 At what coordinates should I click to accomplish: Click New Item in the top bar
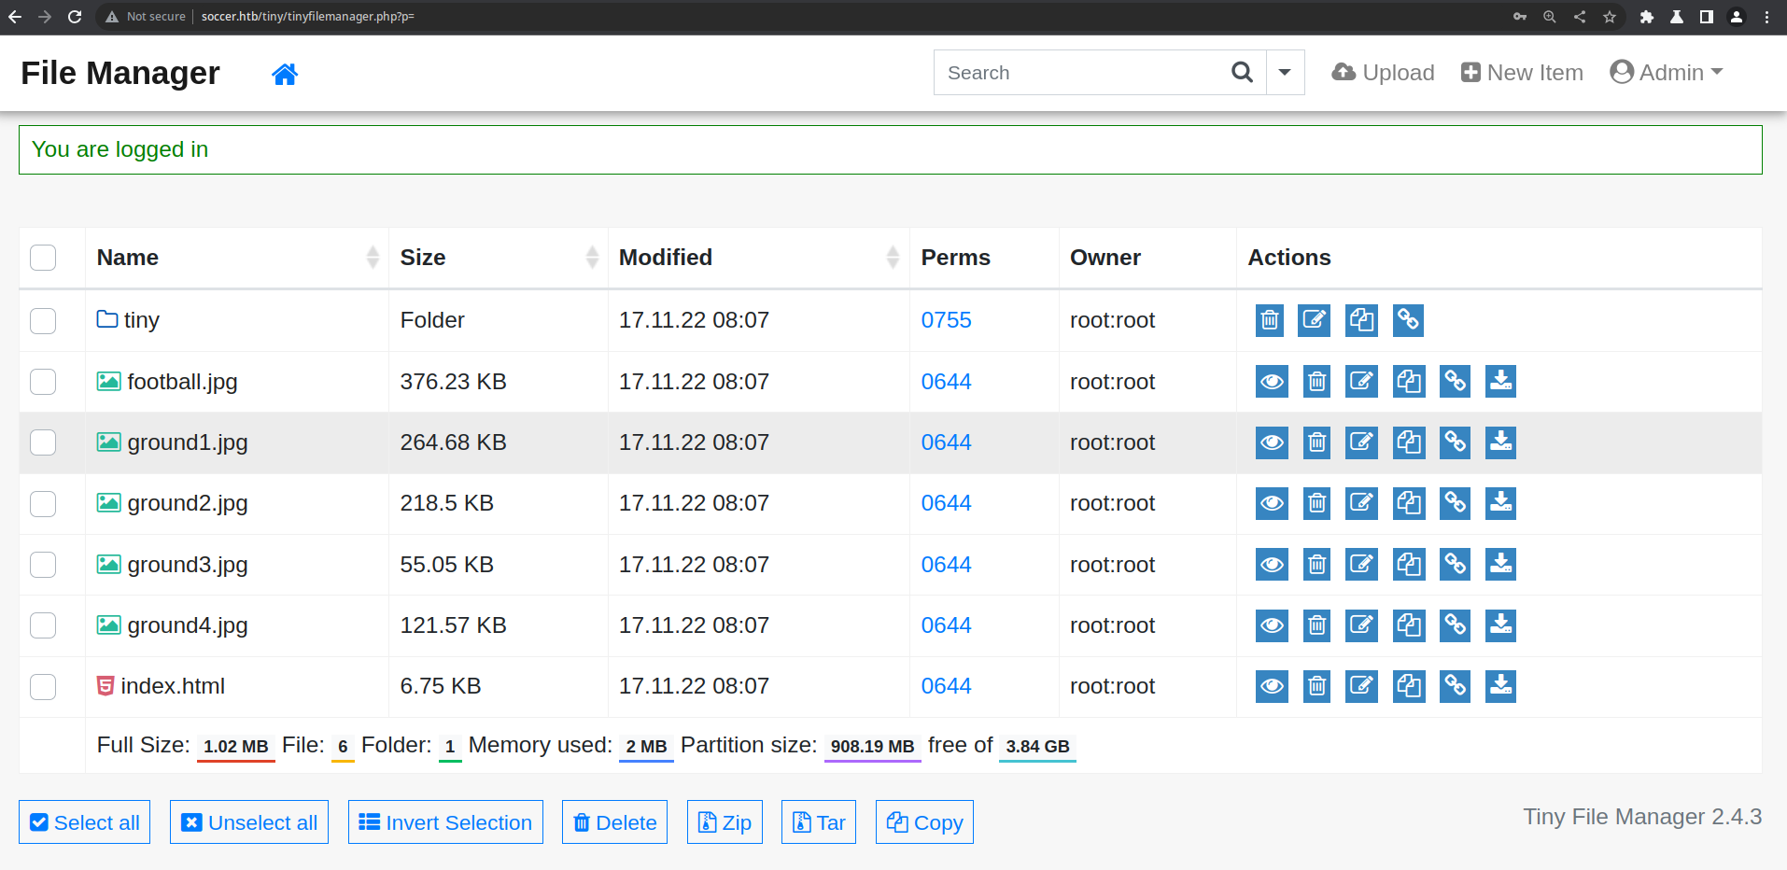(1522, 73)
